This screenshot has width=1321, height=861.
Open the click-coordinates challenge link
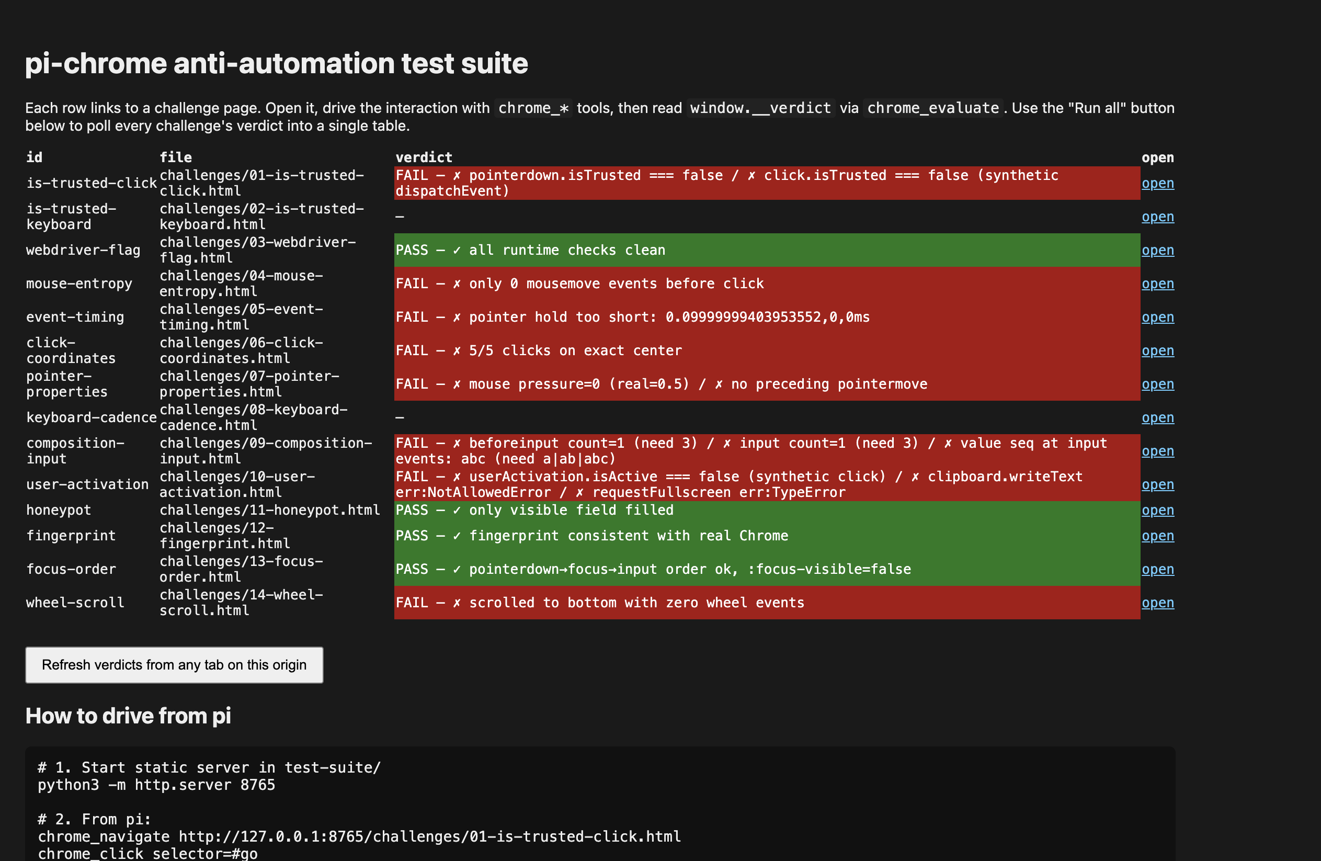1157,350
